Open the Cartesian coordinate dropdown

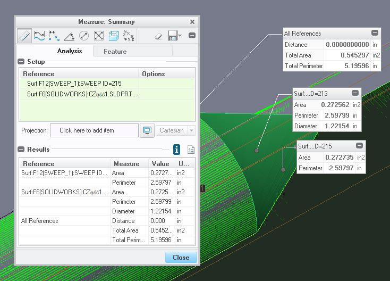point(191,130)
